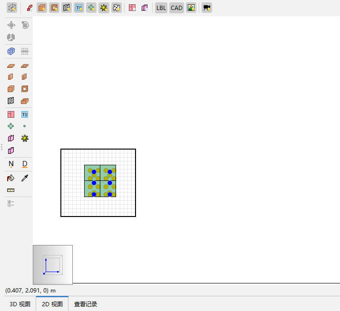340x311 pixels.
Task: Click the green tiled model in canvas
Action: 100,181
